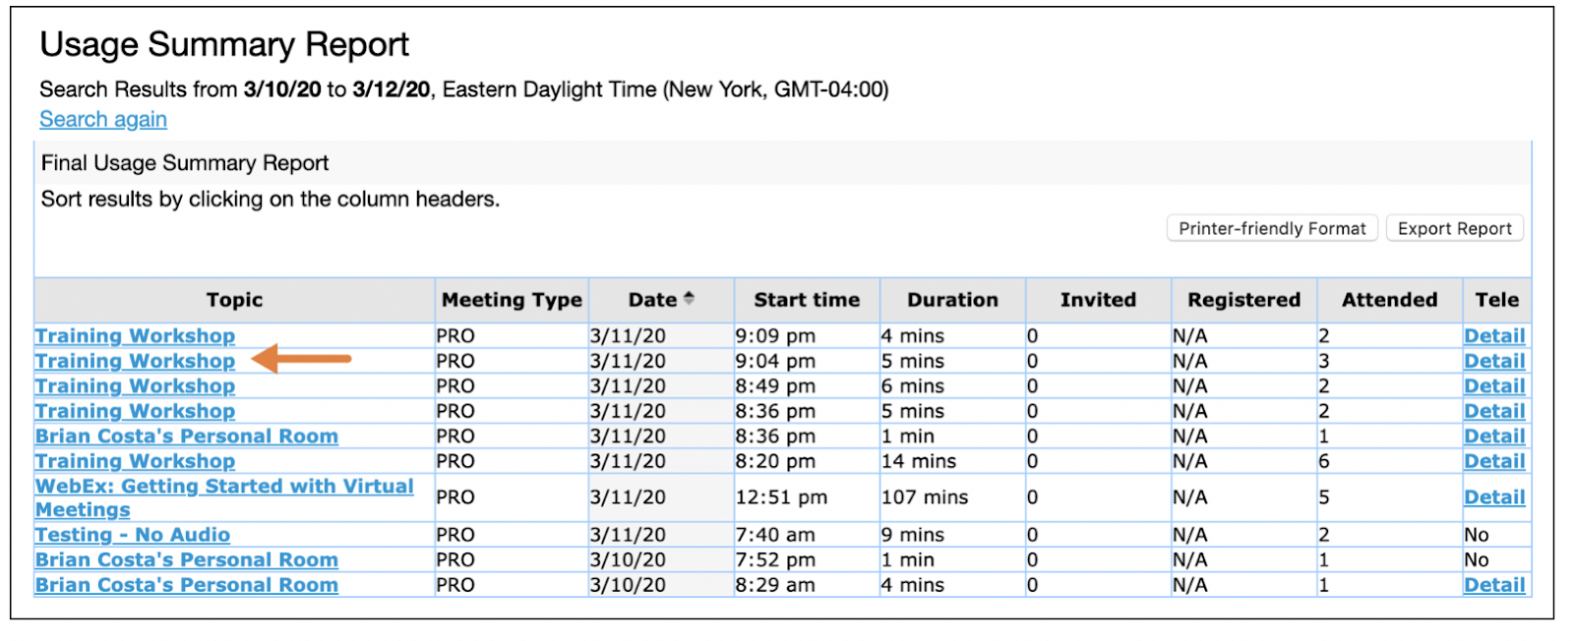Sort by the Attended column header
The height and width of the screenshot is (641, 1574).
pos(1389,300)
